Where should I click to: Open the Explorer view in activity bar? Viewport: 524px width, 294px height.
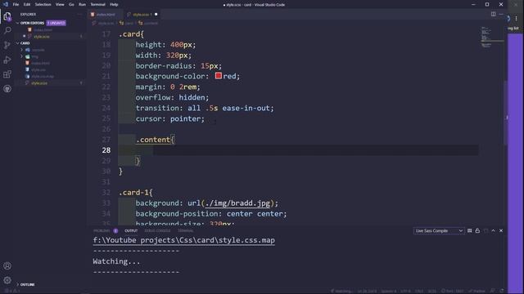tap(7, 16)
